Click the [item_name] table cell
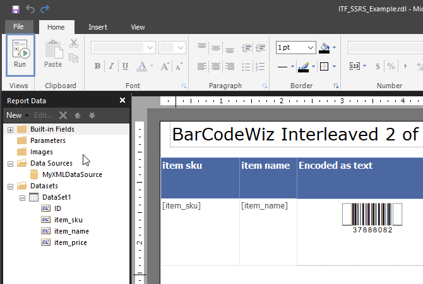This screenshot has height=284, width=423. click(268, 232)
